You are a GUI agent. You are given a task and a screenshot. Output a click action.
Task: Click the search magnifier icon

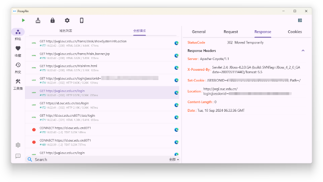[x=30, y=160]
